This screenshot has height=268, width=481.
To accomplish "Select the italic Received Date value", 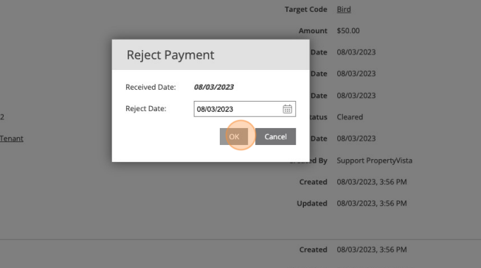I will coord(214,88).
